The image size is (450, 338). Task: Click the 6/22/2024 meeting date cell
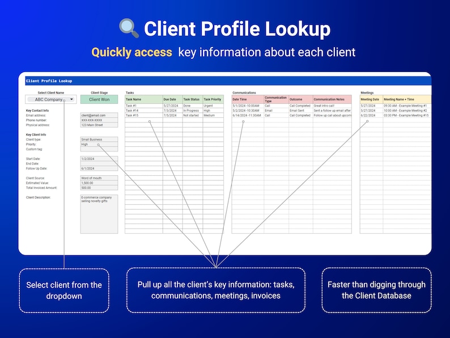(x=371, y=115)
